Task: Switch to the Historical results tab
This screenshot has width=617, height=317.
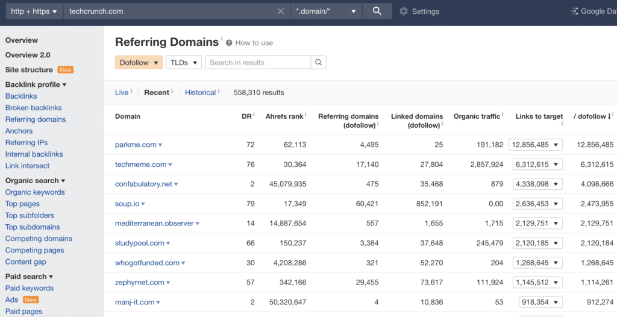Action: [200, 92]
